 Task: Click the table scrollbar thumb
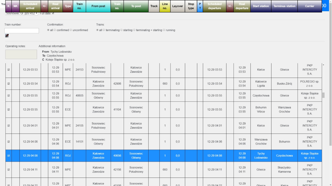coord(323,95)
